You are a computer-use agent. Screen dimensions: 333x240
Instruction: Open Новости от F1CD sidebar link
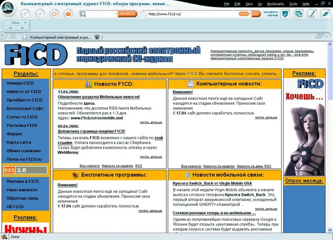pyautogui.click(x=24, y=92)
